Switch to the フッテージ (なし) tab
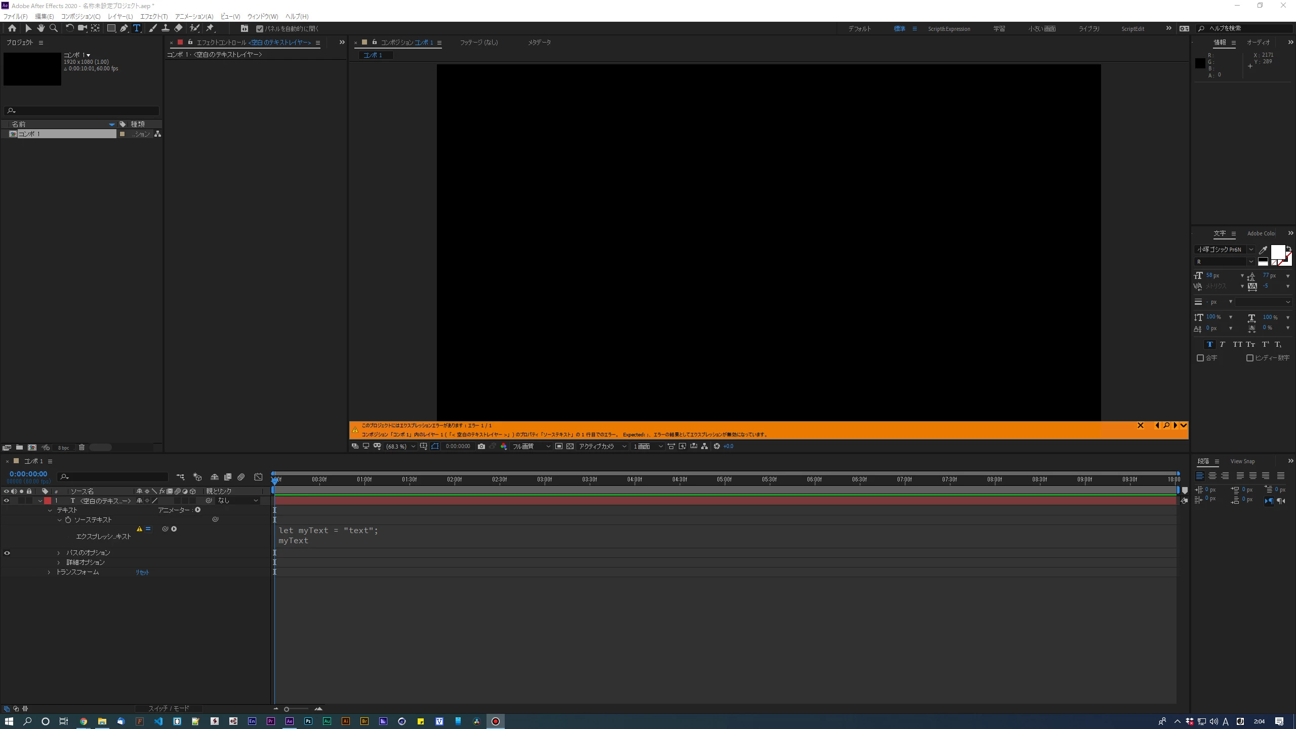Image resolution: width=1296 pixels, height=729 pixels. click(478, 43)
